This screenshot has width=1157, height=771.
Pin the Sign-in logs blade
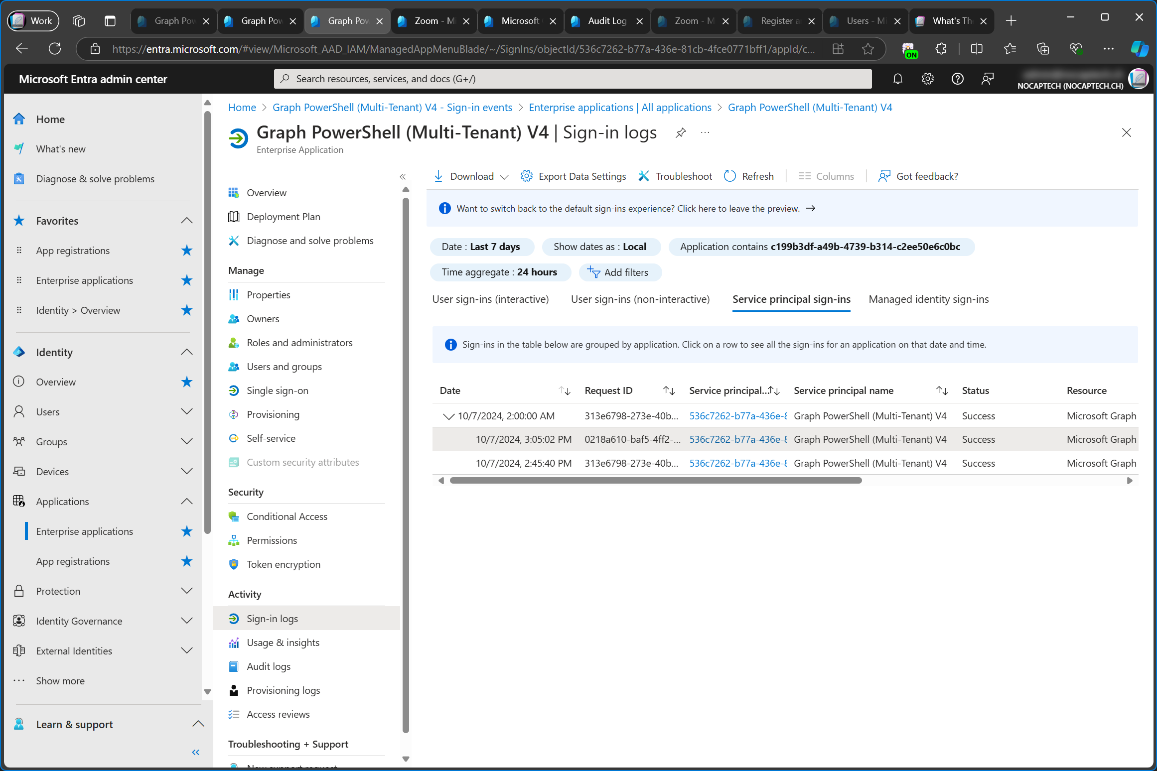pos(680,133)
